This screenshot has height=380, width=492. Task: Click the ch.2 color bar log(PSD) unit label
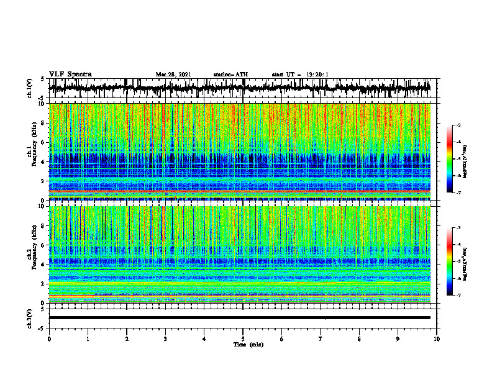(x=465, y=265)
